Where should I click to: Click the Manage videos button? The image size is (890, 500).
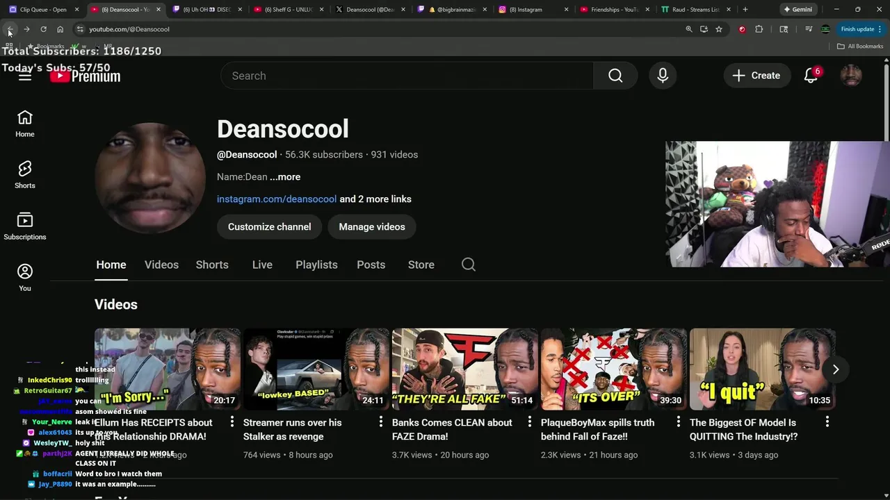click(371, 226)
